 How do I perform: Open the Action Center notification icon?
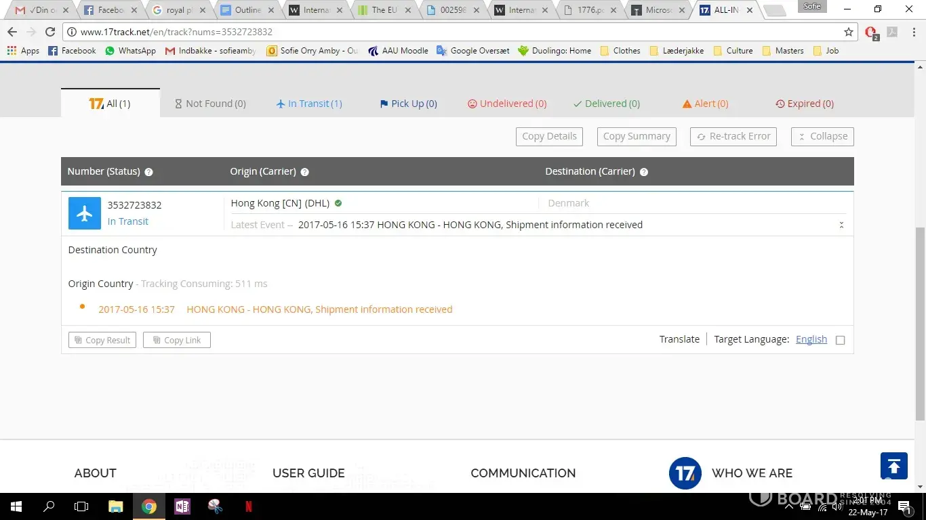(904, 506)
